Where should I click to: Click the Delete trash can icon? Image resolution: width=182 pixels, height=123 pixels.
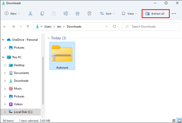point(89,14)
